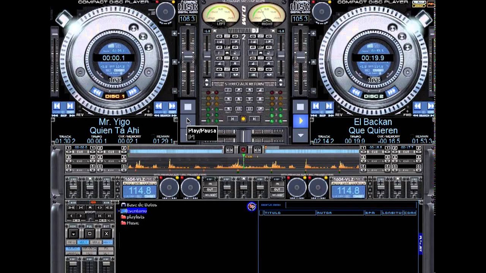Click the plus button on Disc 1 platter
This screenshot has width=486, height=273.
point(149,72)
